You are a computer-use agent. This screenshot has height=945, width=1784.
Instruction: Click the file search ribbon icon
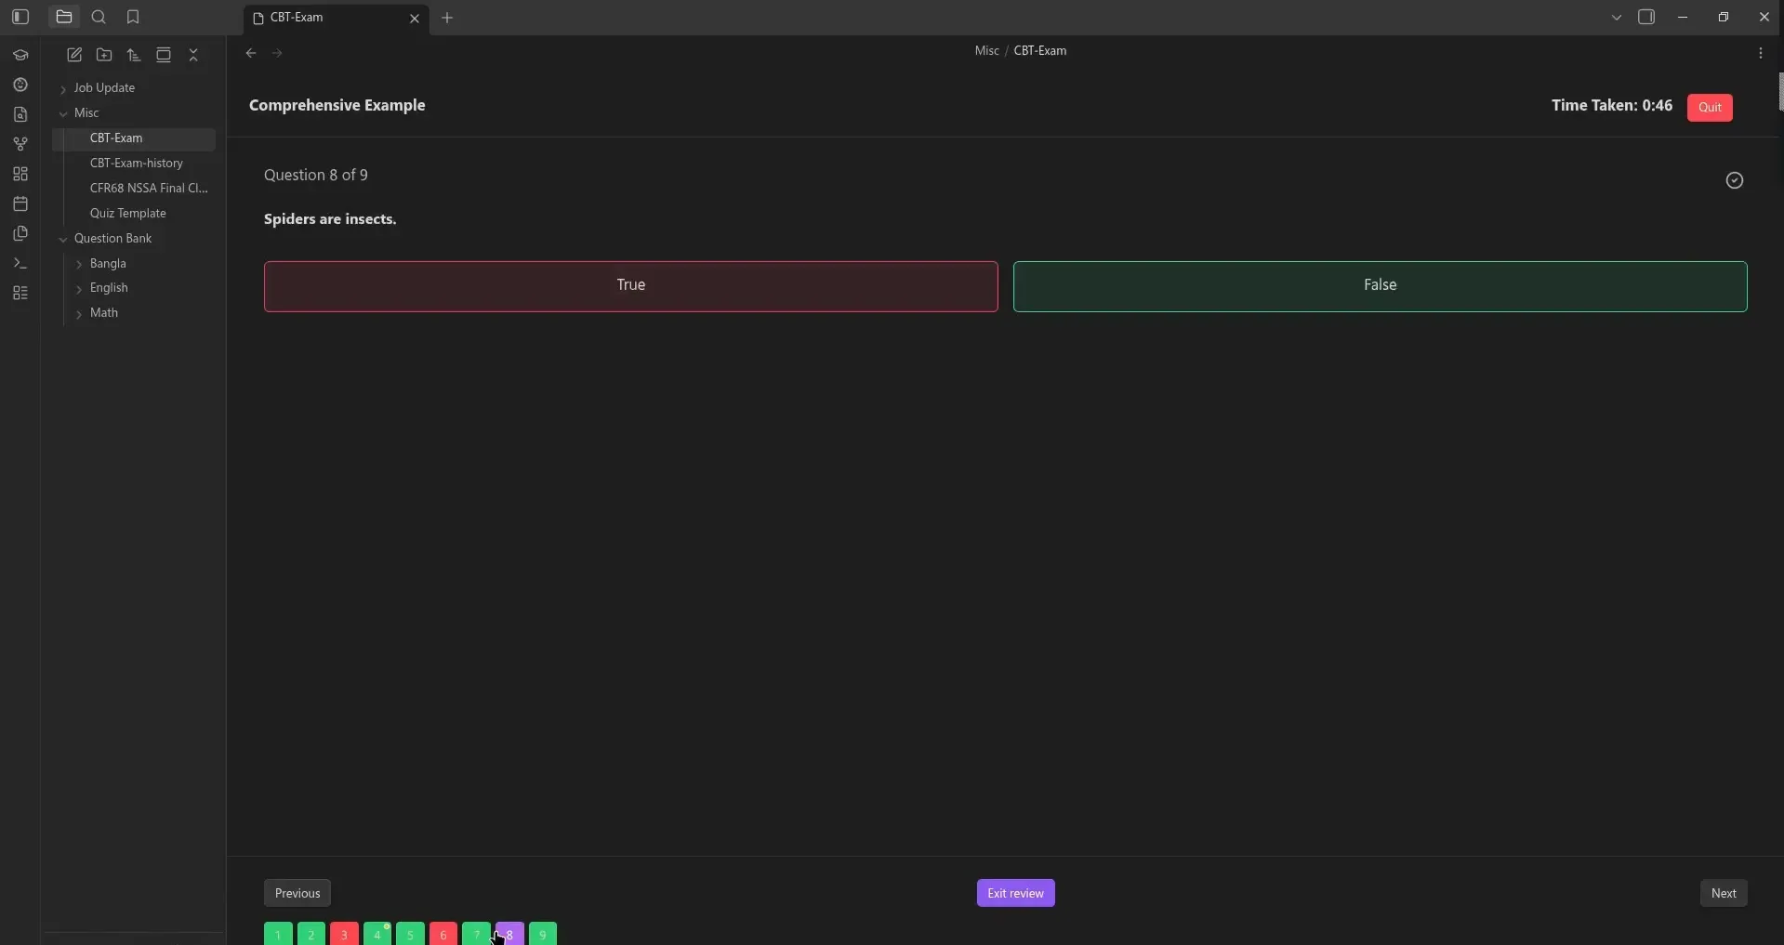tap(20, 115)
